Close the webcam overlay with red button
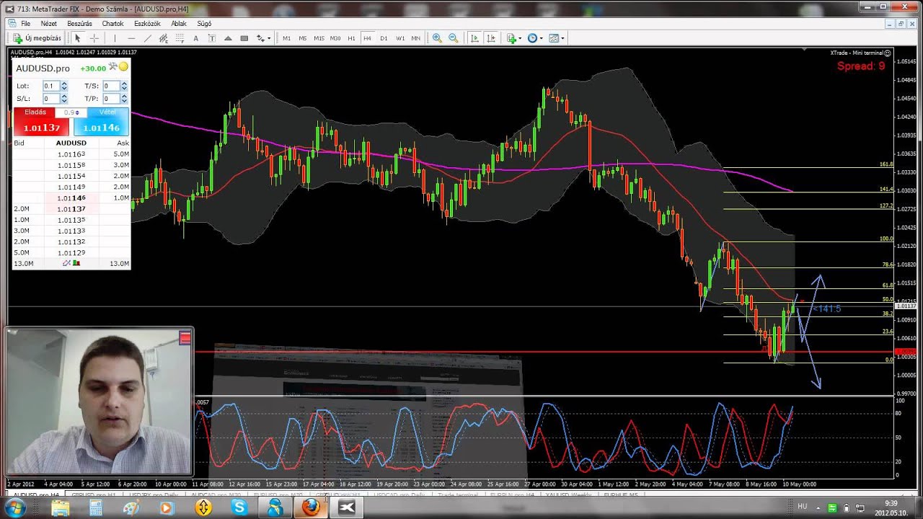Viewport: 923px width, 519px height. click(x=185, y=337)
